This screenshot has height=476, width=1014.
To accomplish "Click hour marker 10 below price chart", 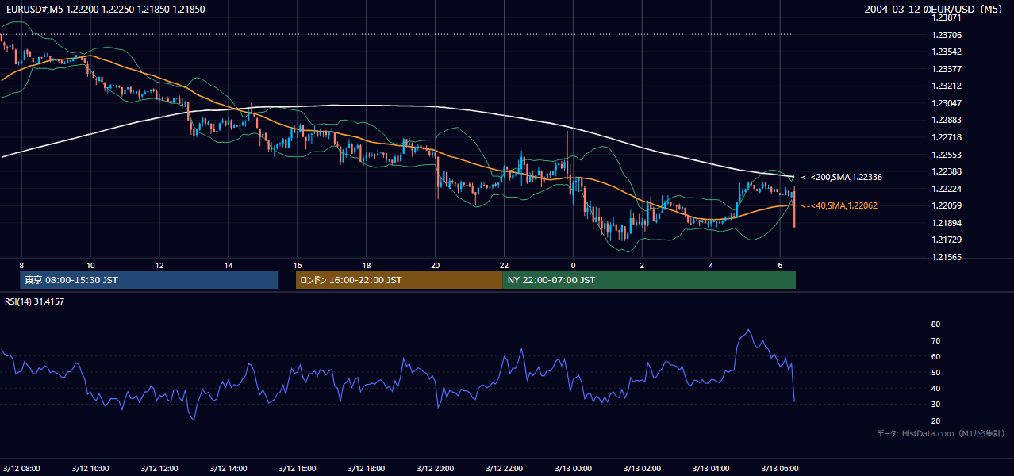I will tap(90, 265).
